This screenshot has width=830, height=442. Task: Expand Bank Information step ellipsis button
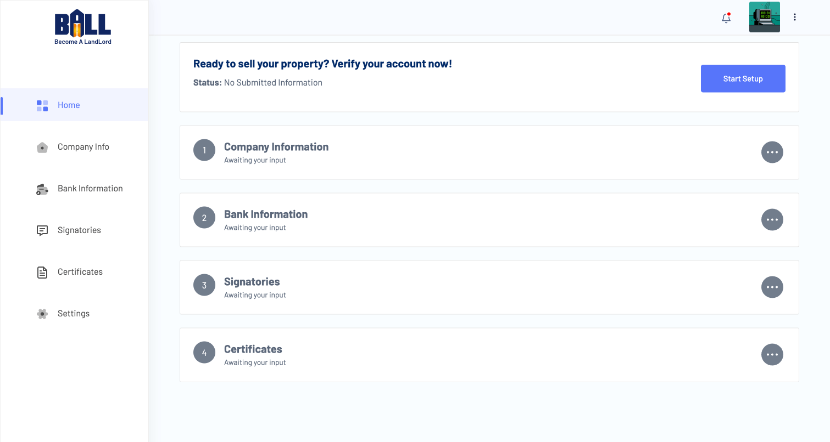(772, 220)
